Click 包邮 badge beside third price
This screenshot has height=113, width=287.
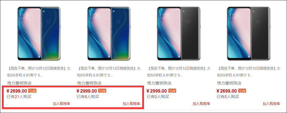tap(172, 91)
